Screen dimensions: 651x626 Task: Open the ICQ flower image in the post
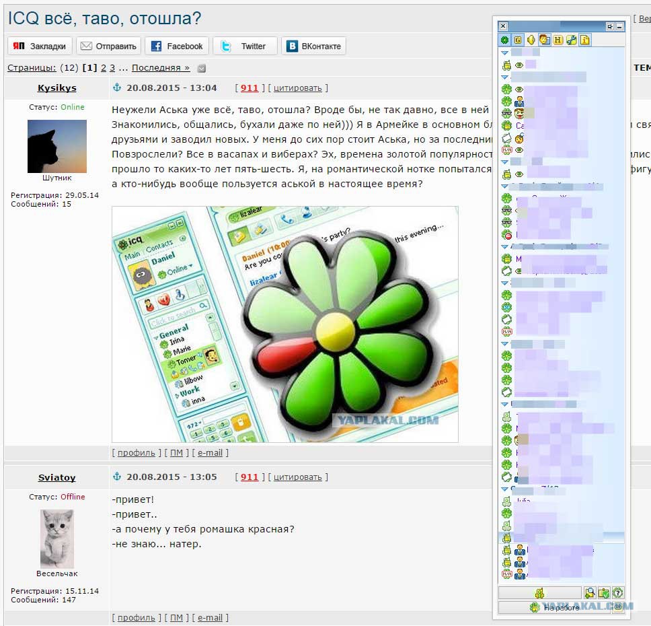coord(285,324)
